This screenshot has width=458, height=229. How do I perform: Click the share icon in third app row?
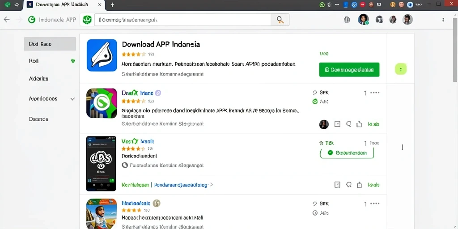pos(359,185)
